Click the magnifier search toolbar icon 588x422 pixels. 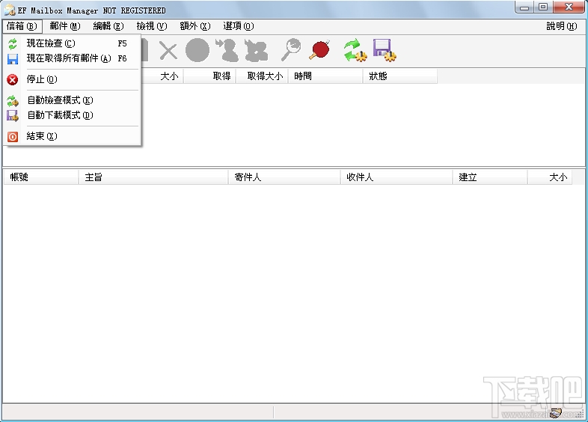pyautogui.click(x=291, y=49)
